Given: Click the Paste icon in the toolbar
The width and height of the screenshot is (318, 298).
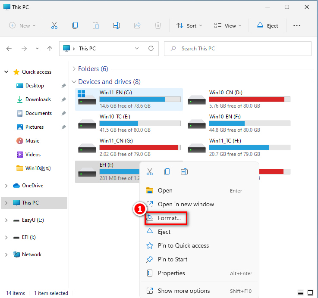Looking at the screenshot, I should pyautogui.click(x=96, y=26).
